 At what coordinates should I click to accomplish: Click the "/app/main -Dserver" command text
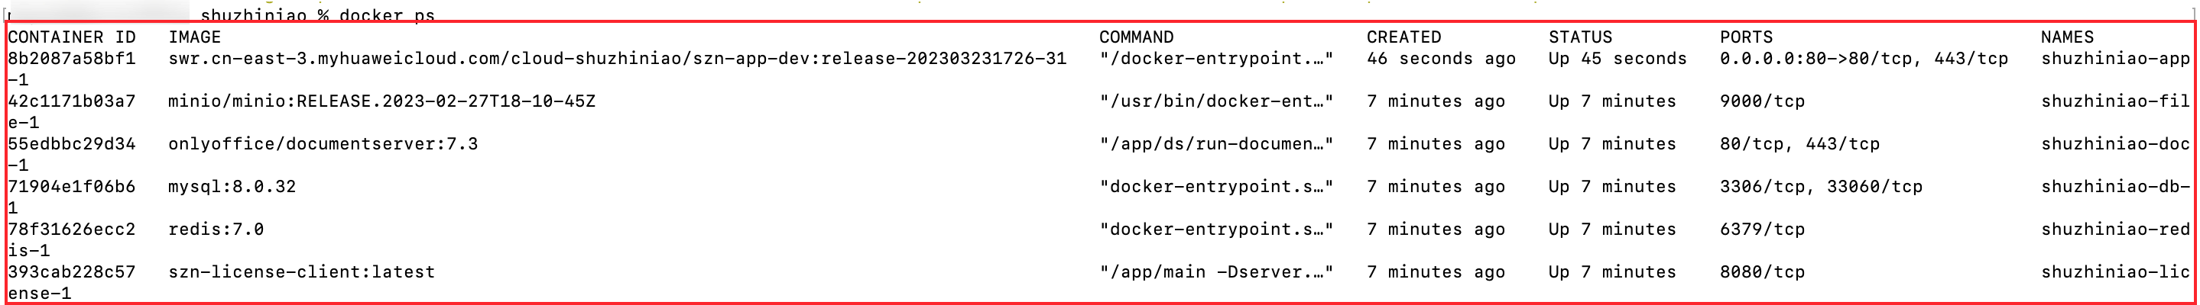tap(1215, 271)
